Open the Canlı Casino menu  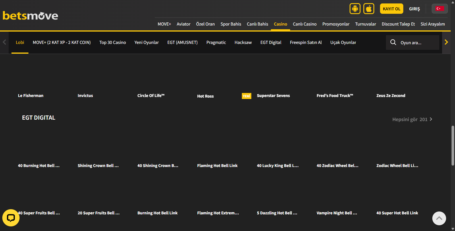pos(304,24)
